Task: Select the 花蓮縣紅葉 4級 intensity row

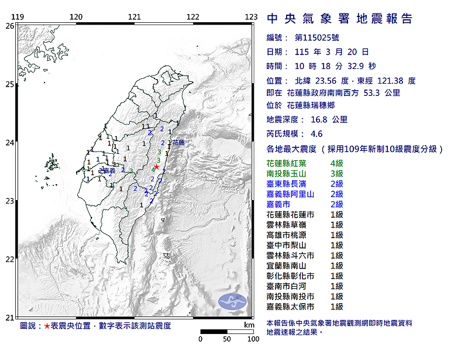Action: click(304, 163)
